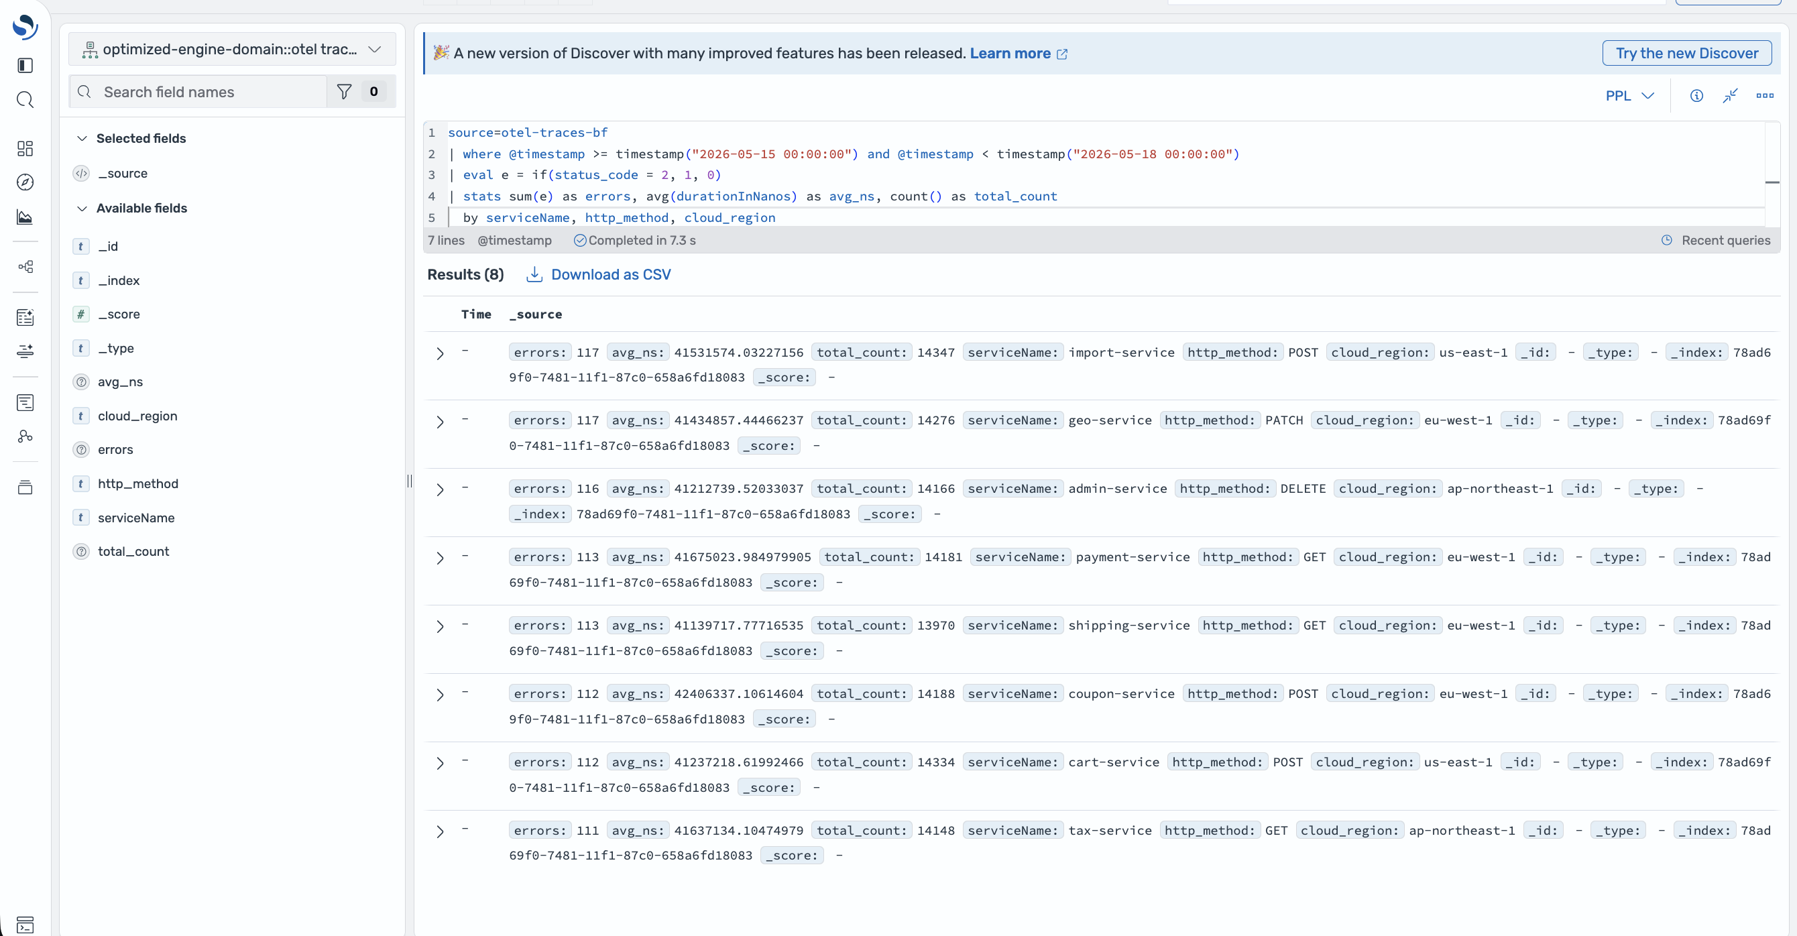This screenshot has height=936, width=1797.
Task: Click the Time column header
Action: point(476,314)
